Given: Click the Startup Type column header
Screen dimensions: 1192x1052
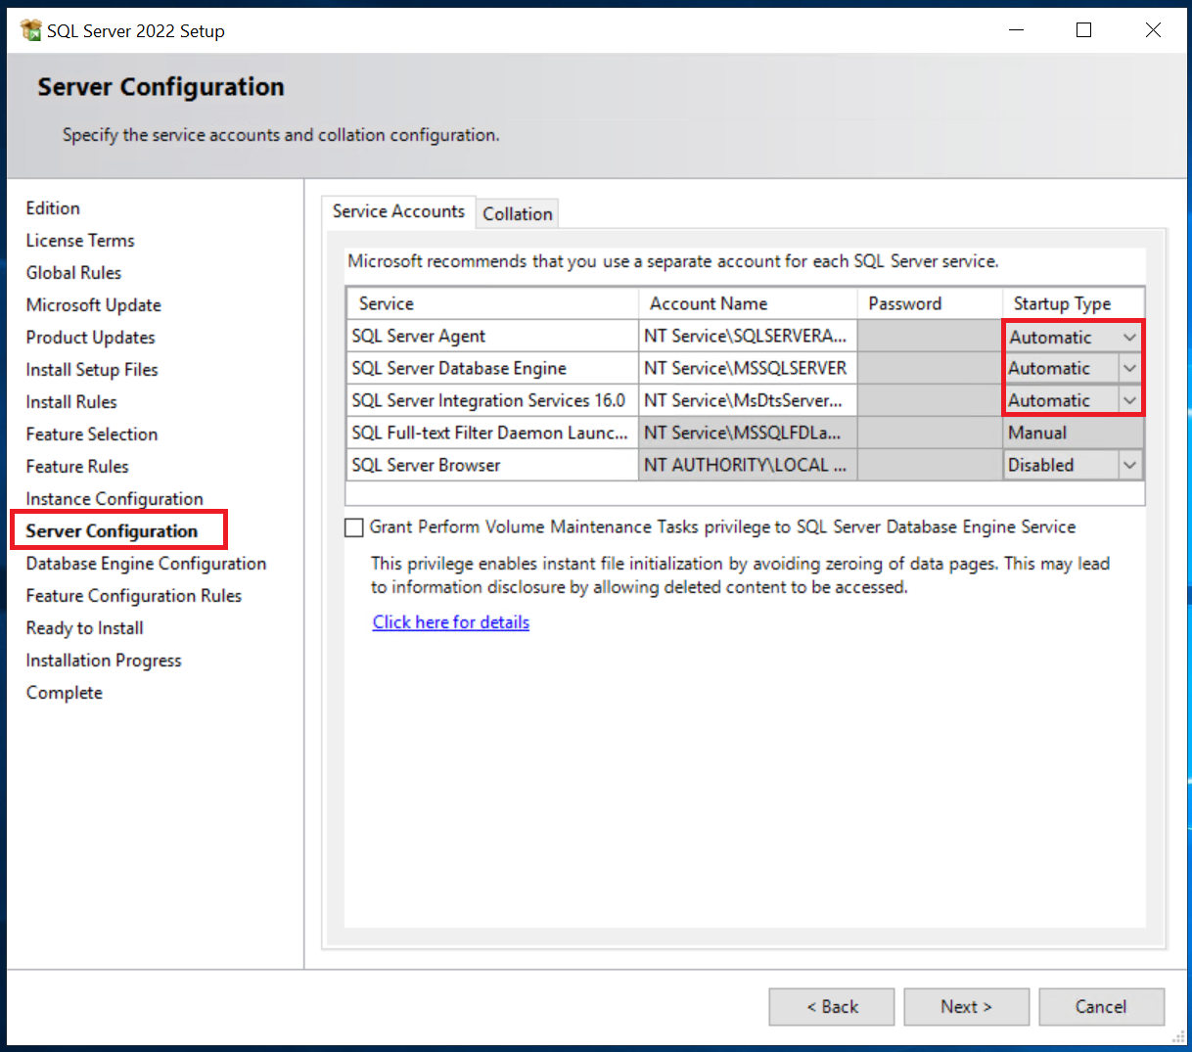Looking at the screenshot, I should [1074, 303].
